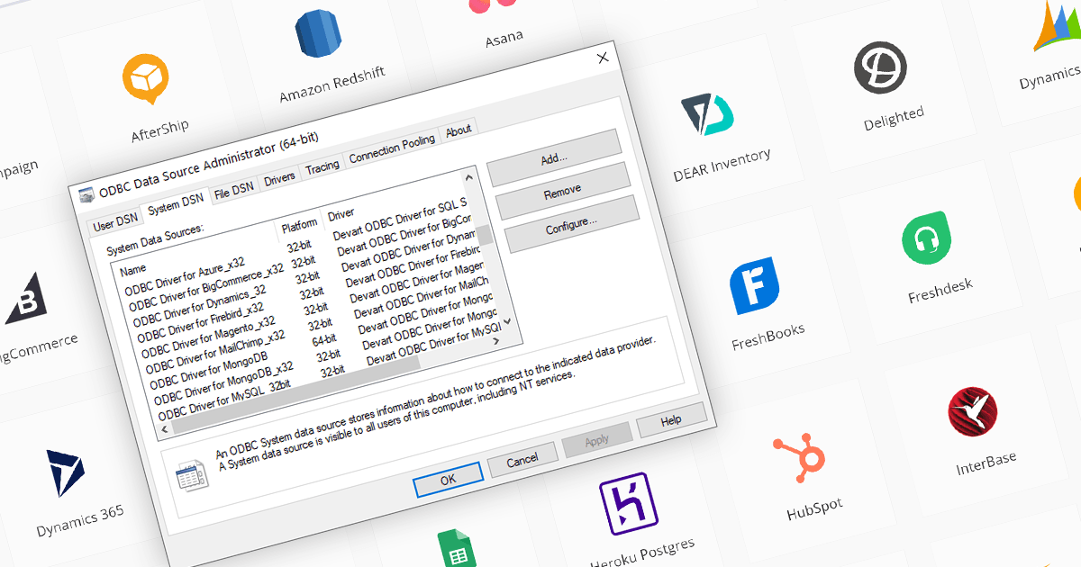
Task: Click the HubSpot sprocket icon
Action: point(800,459)
